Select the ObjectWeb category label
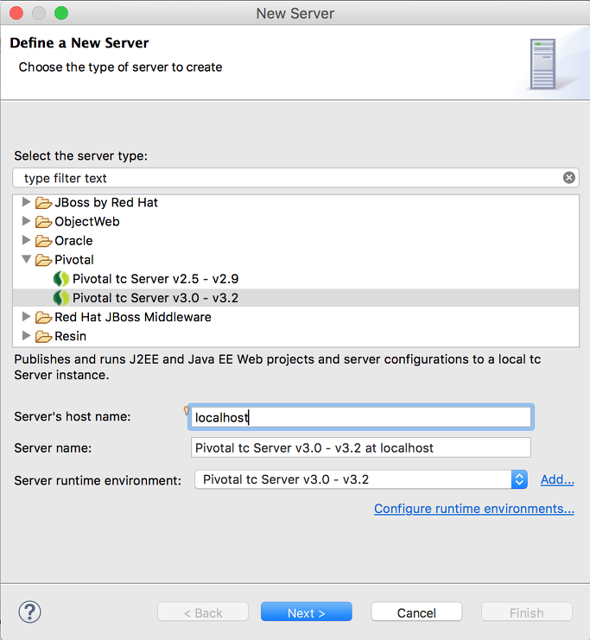This screenshot has height=640, width=590. [87, 222]
